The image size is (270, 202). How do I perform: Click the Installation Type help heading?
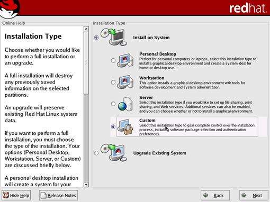pos(33,36)
